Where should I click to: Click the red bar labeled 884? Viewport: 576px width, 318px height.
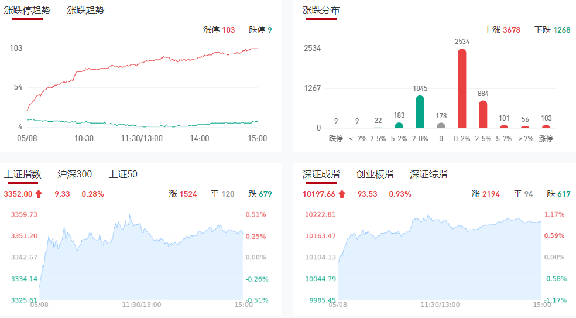point(483,114)
